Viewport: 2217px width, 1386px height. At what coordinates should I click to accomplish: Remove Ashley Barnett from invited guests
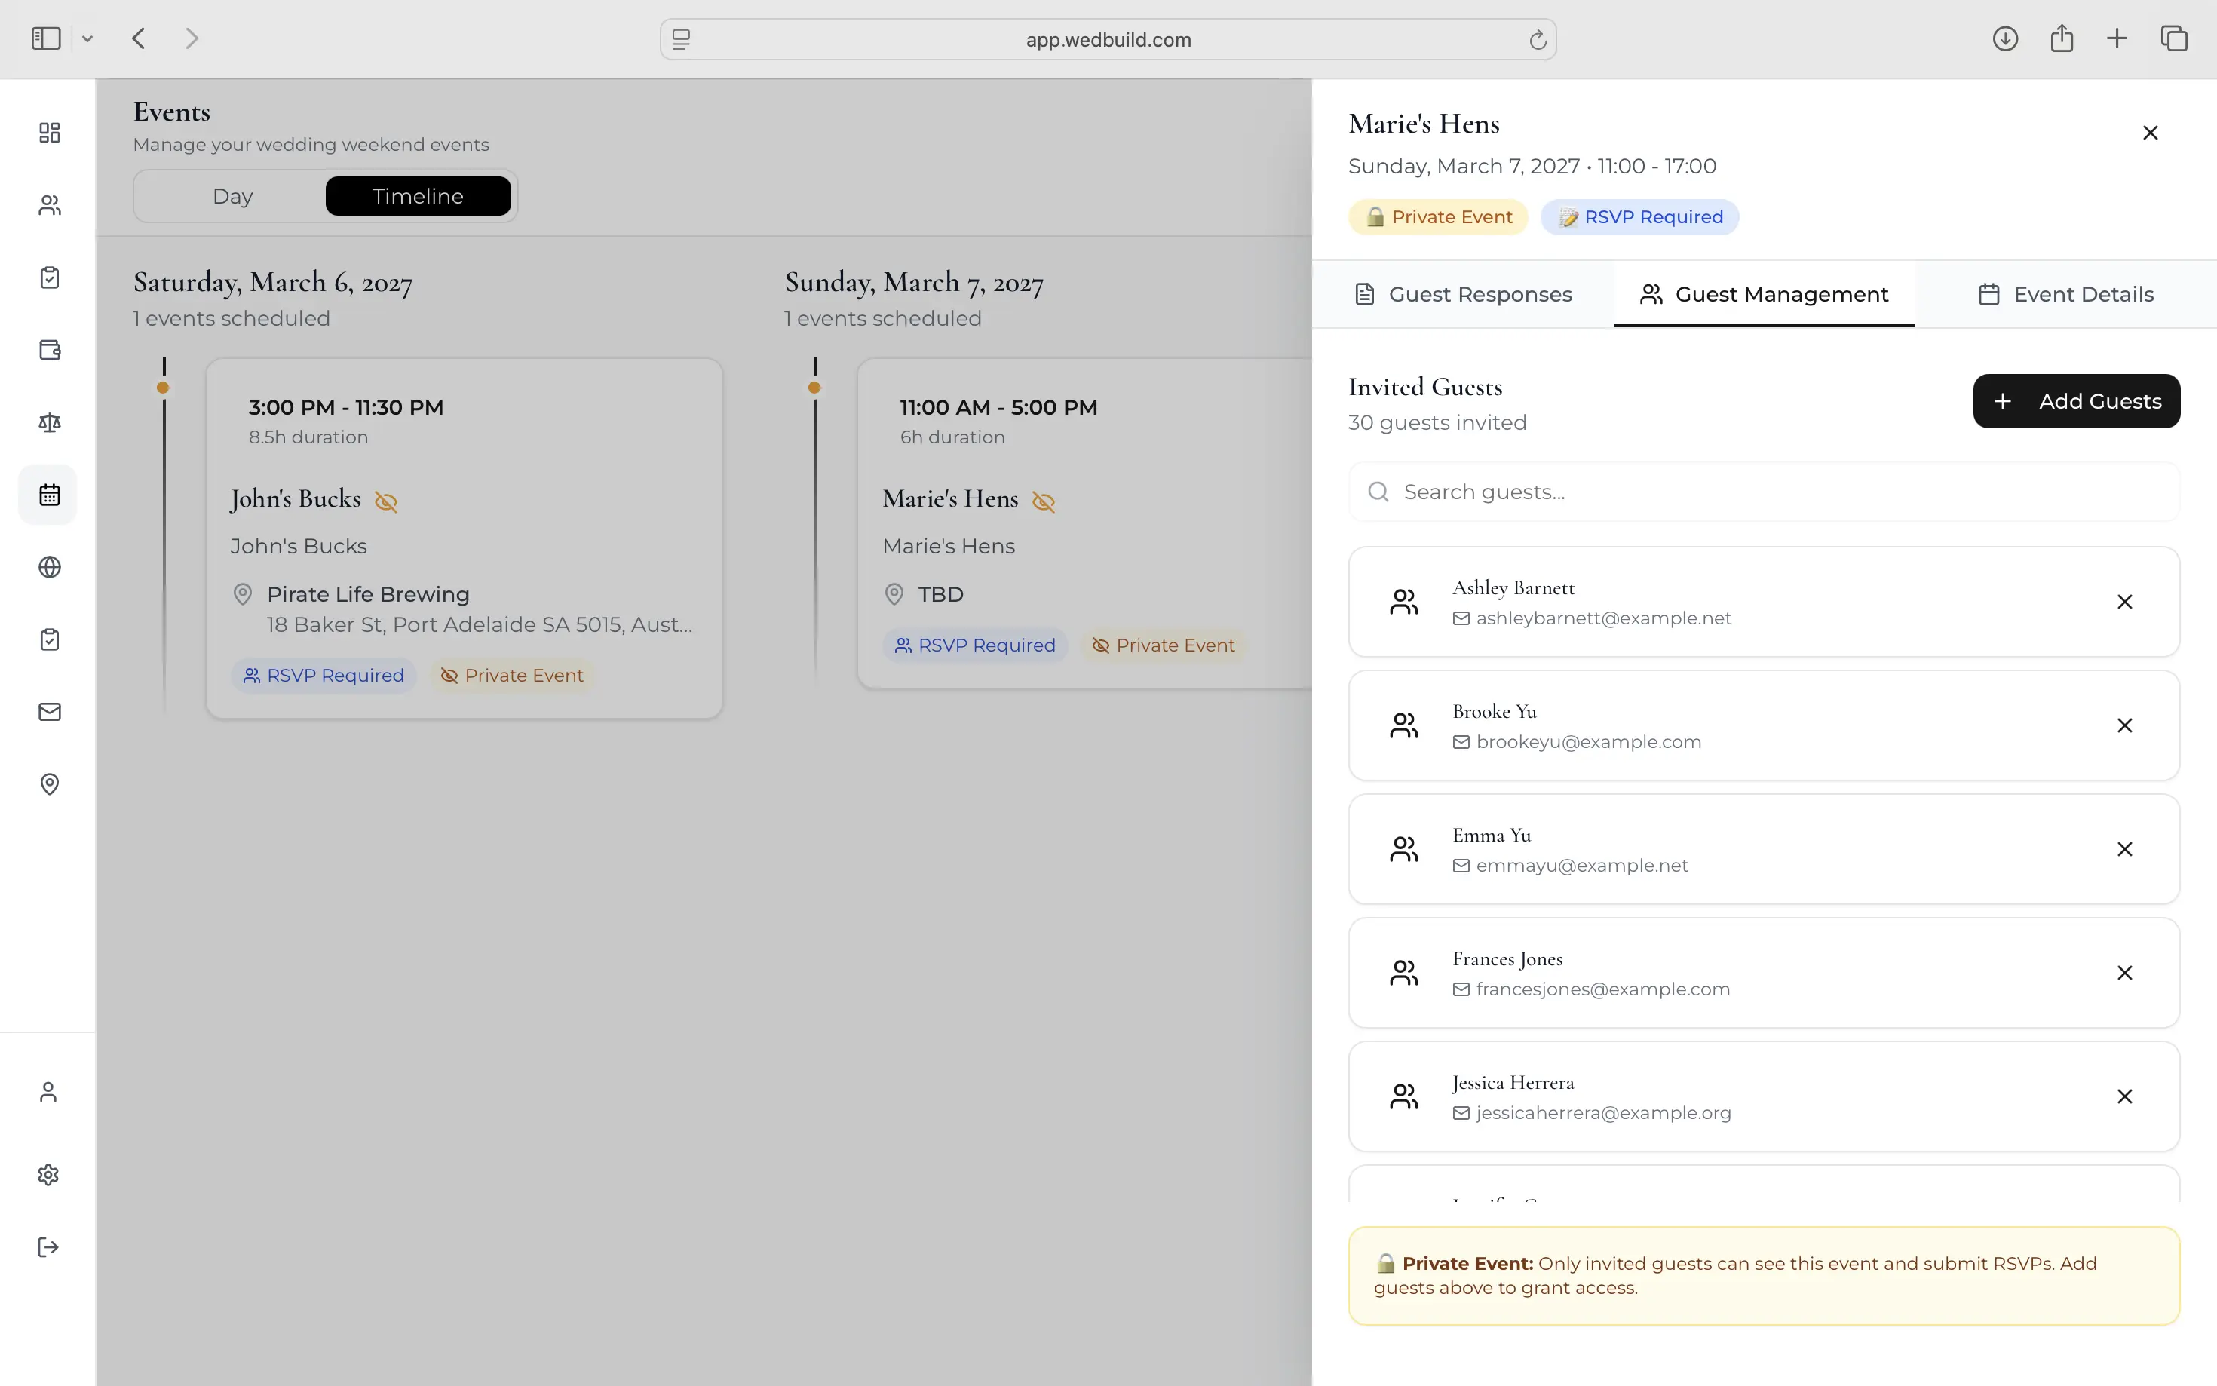point(2124,603)
